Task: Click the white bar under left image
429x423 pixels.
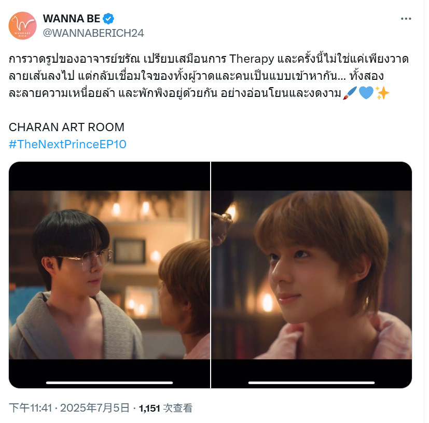Action: pyautogui.click(x=109, y=383)
